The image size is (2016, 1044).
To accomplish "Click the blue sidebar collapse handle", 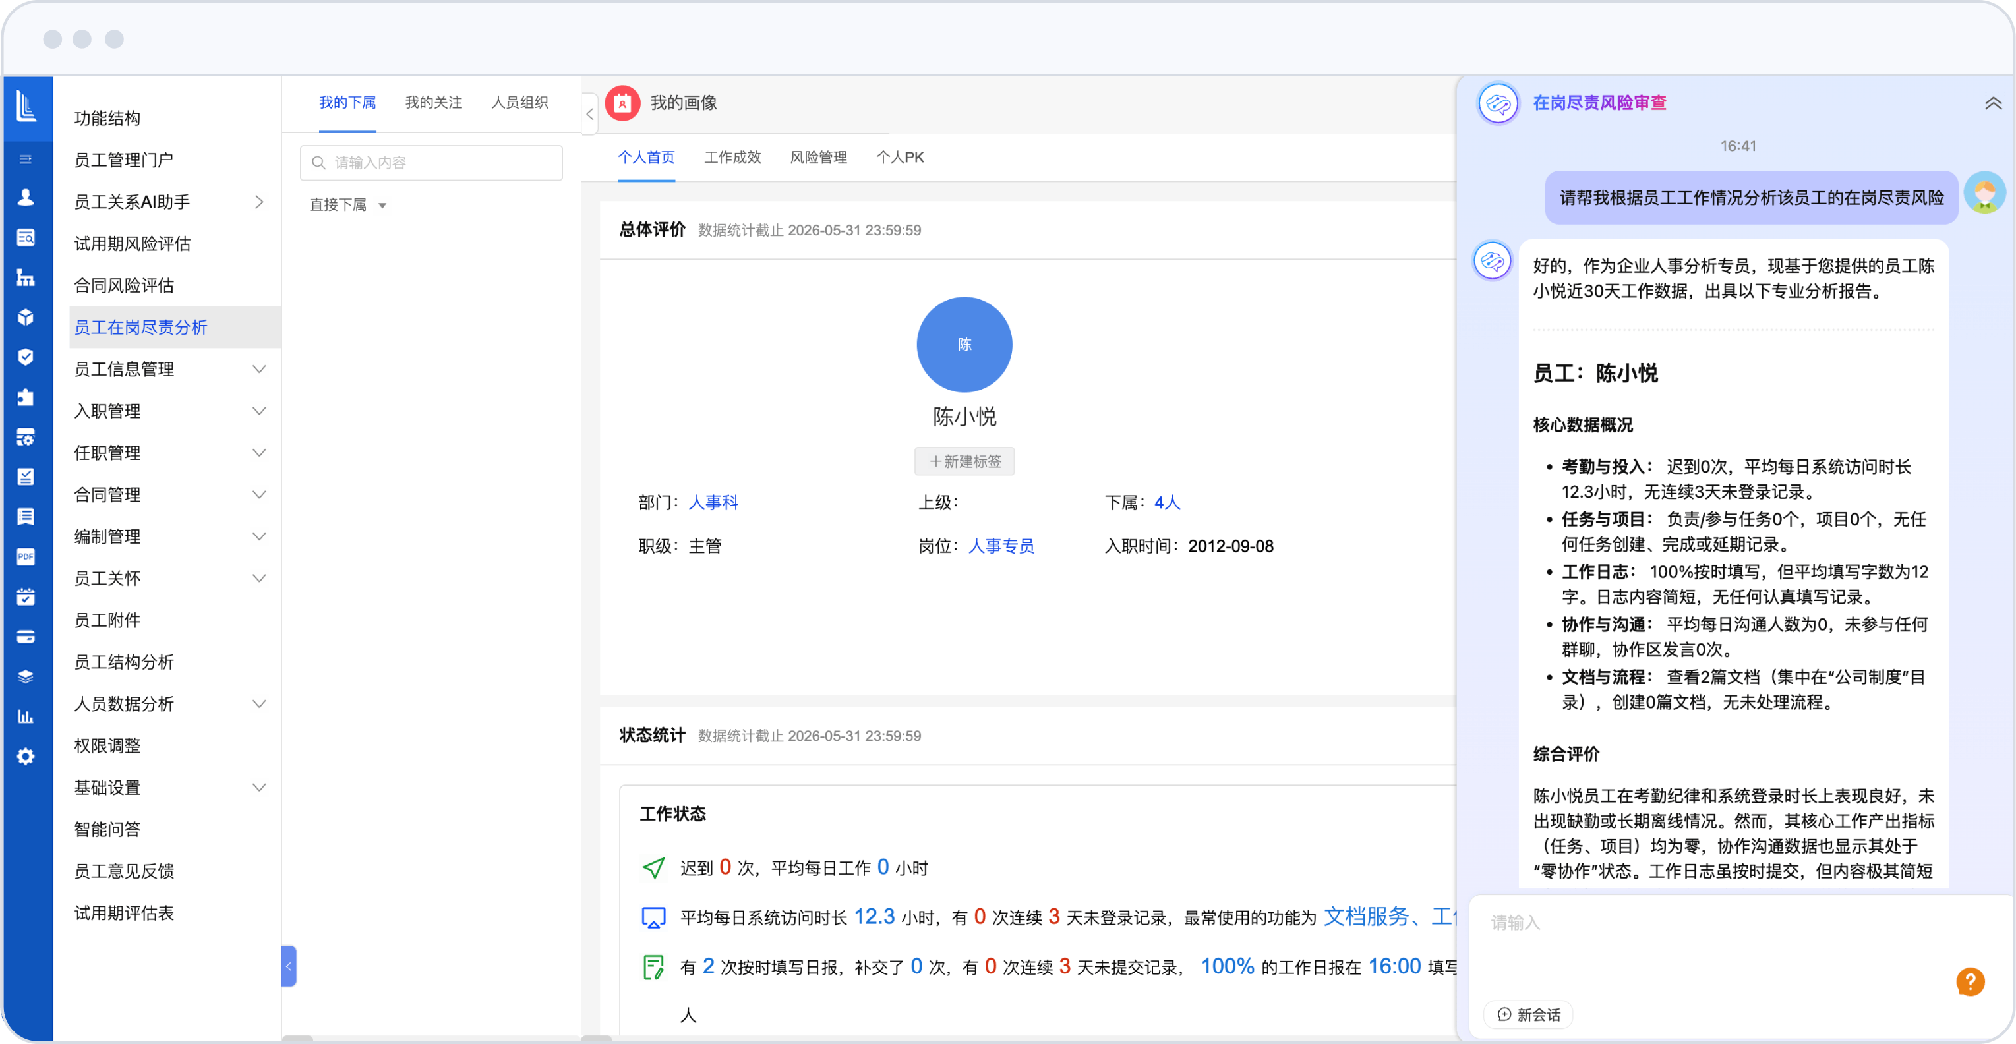I will pos(288,966).
